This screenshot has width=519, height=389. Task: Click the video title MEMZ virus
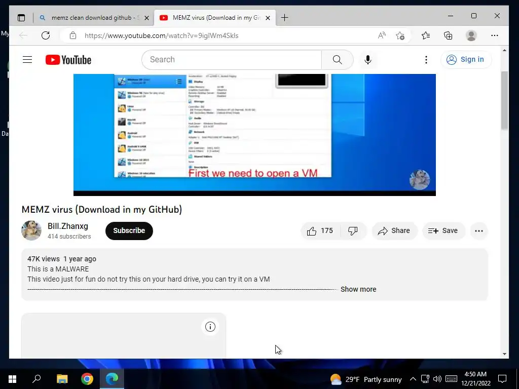(x=101, y=209)
